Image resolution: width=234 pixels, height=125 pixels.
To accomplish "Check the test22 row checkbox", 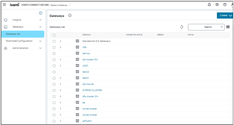I will pos(54,72).
